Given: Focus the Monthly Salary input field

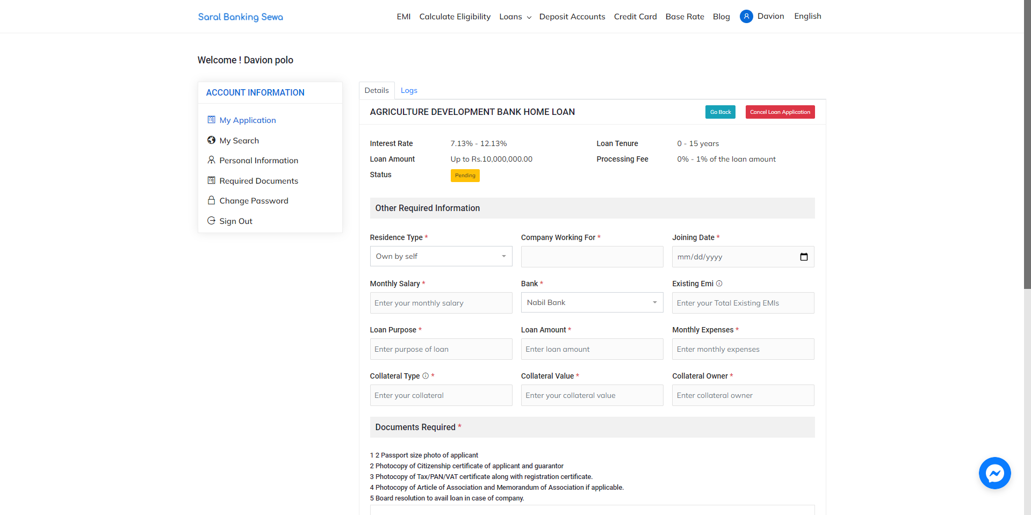Looking at the screenshot, I should coord(441,303).
